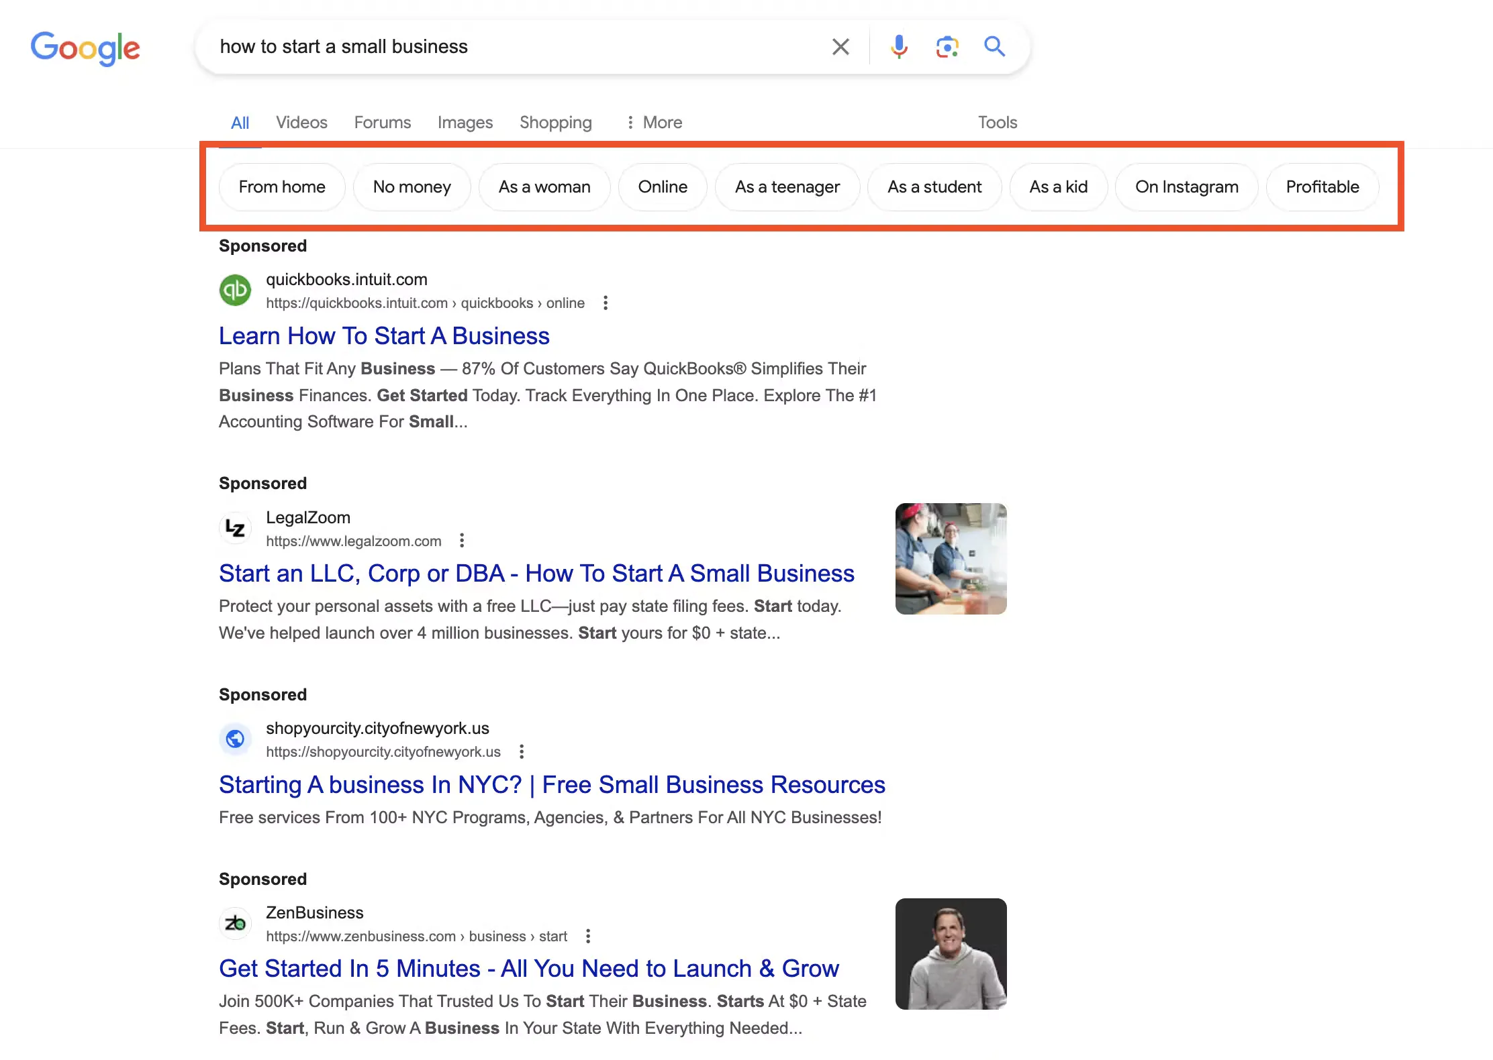1493x1060 pixels.
Task: Click the Google logo
Action: coord(85,48)
